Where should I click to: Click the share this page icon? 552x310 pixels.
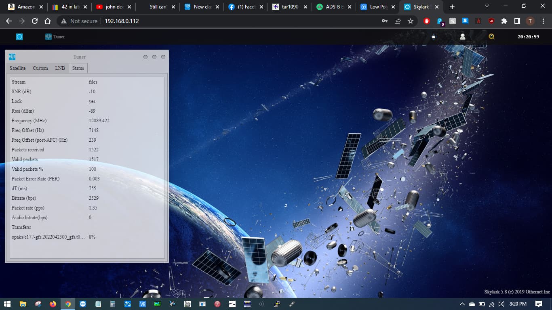[x=398, y=21]
